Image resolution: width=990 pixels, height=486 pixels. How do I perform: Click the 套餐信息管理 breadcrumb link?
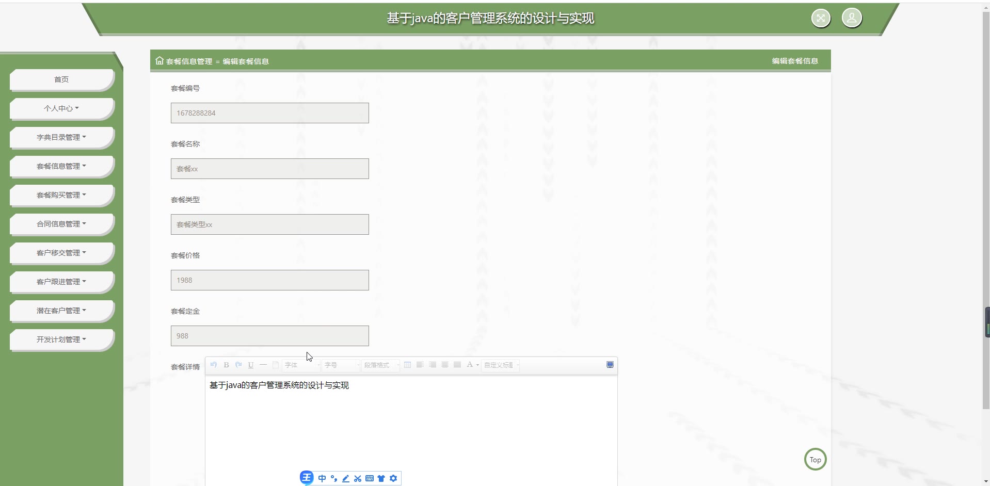tap(189, 61)
